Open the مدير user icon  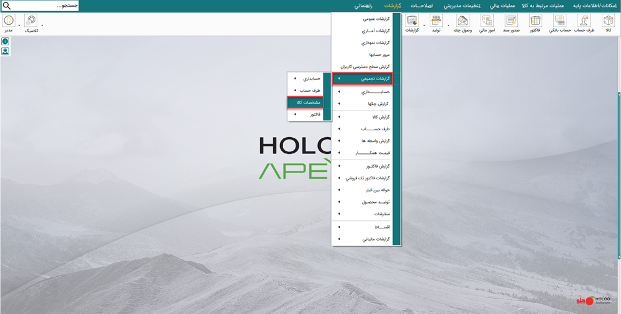click(9, 24)
